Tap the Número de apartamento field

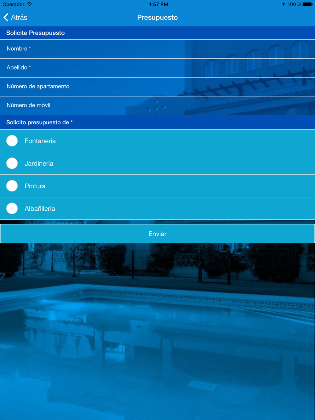tap(157, 87)
